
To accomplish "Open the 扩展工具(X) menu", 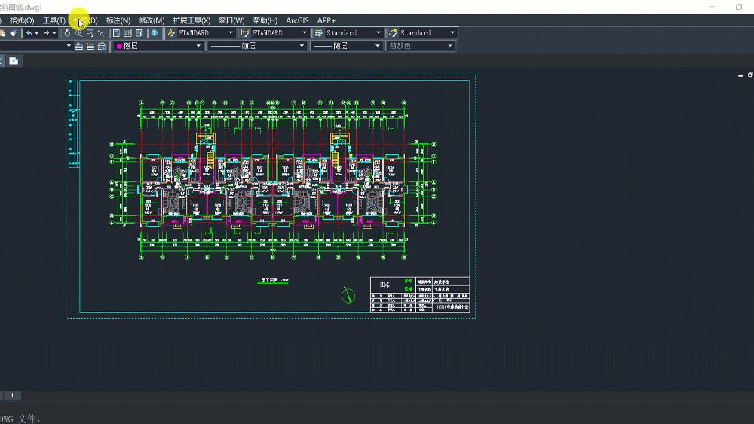I will 192,20.
